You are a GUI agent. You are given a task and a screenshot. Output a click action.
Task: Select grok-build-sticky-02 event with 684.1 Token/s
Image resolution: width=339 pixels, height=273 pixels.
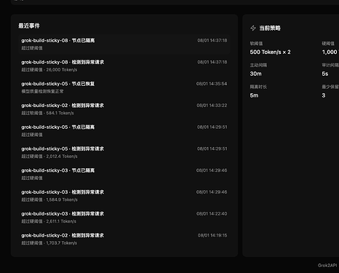click(x=124, y=109)
